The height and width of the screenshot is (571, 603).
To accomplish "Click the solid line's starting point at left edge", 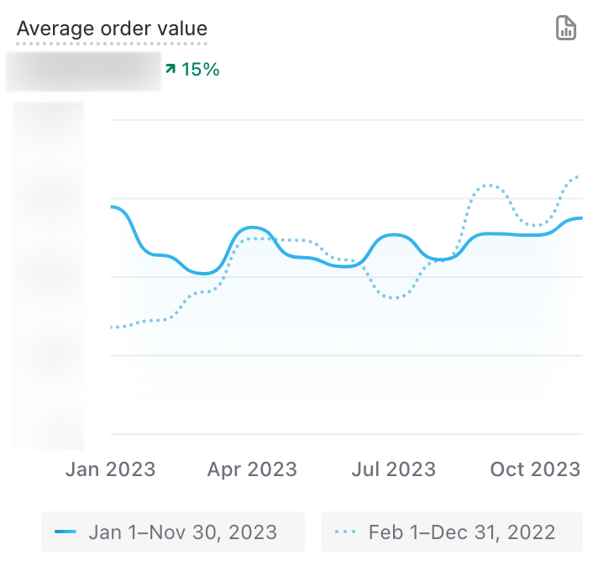I will [113, 207].
